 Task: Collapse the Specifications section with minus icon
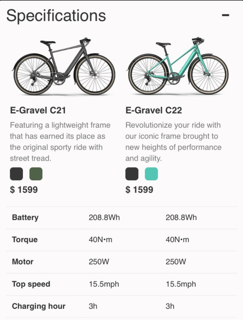click(225, 15)
